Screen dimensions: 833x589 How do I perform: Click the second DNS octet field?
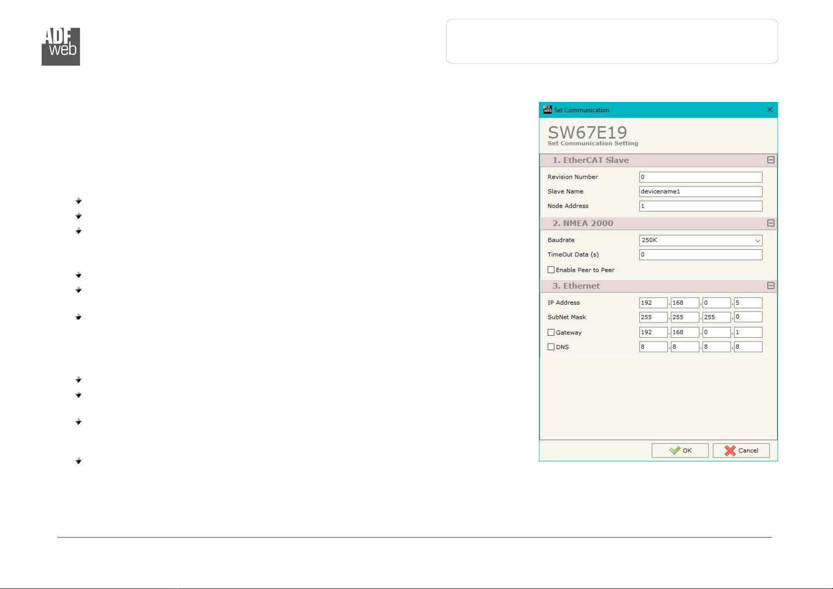tap(685, 347)
